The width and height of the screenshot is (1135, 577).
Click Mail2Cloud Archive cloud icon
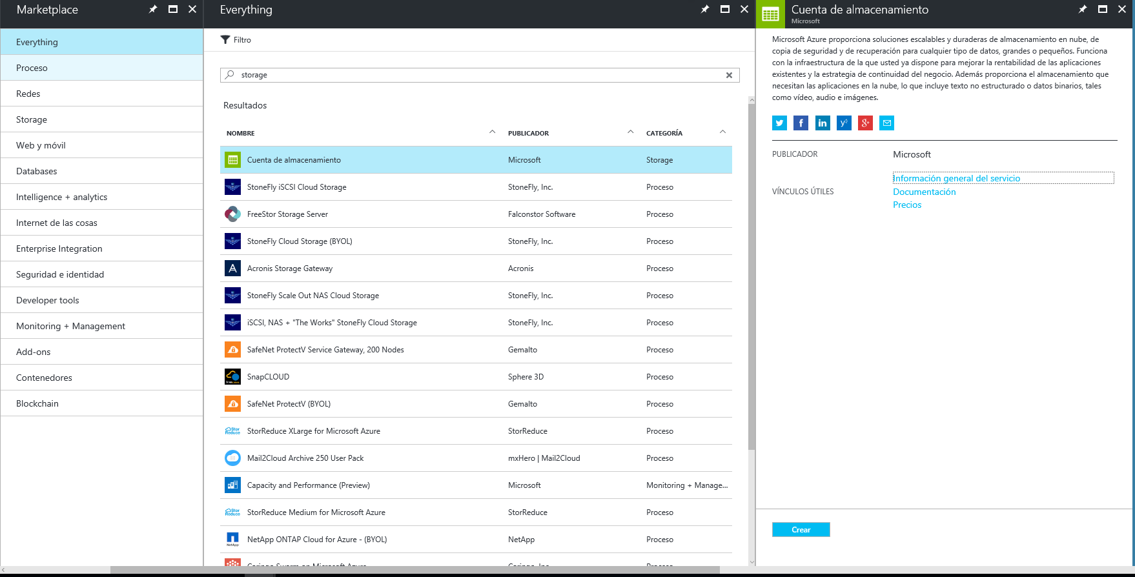click(x=232, y=458)
